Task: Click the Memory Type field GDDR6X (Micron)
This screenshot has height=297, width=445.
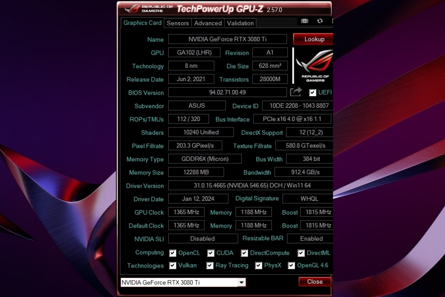Action: (205, 159)
